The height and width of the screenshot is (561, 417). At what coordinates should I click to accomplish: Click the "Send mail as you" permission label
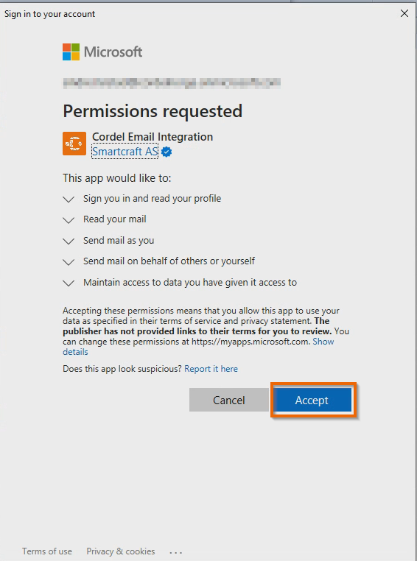pos(119,241)
